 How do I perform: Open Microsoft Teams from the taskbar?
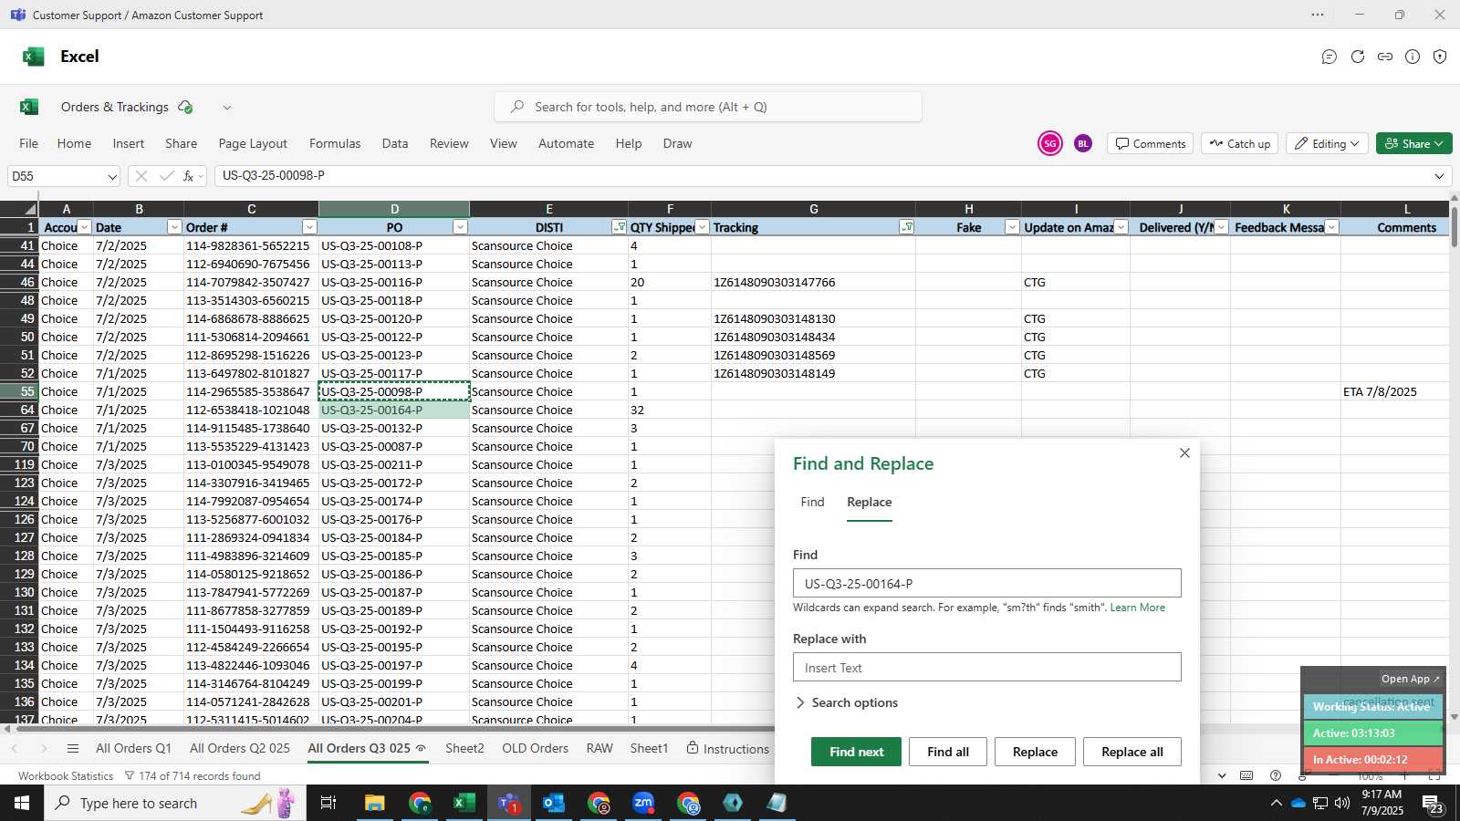(509, 803)
